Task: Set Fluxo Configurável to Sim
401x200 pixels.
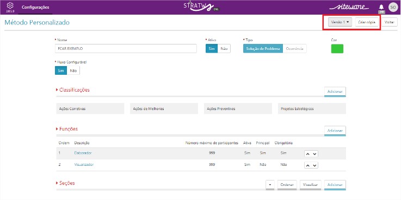Action: tap(61, 70)
